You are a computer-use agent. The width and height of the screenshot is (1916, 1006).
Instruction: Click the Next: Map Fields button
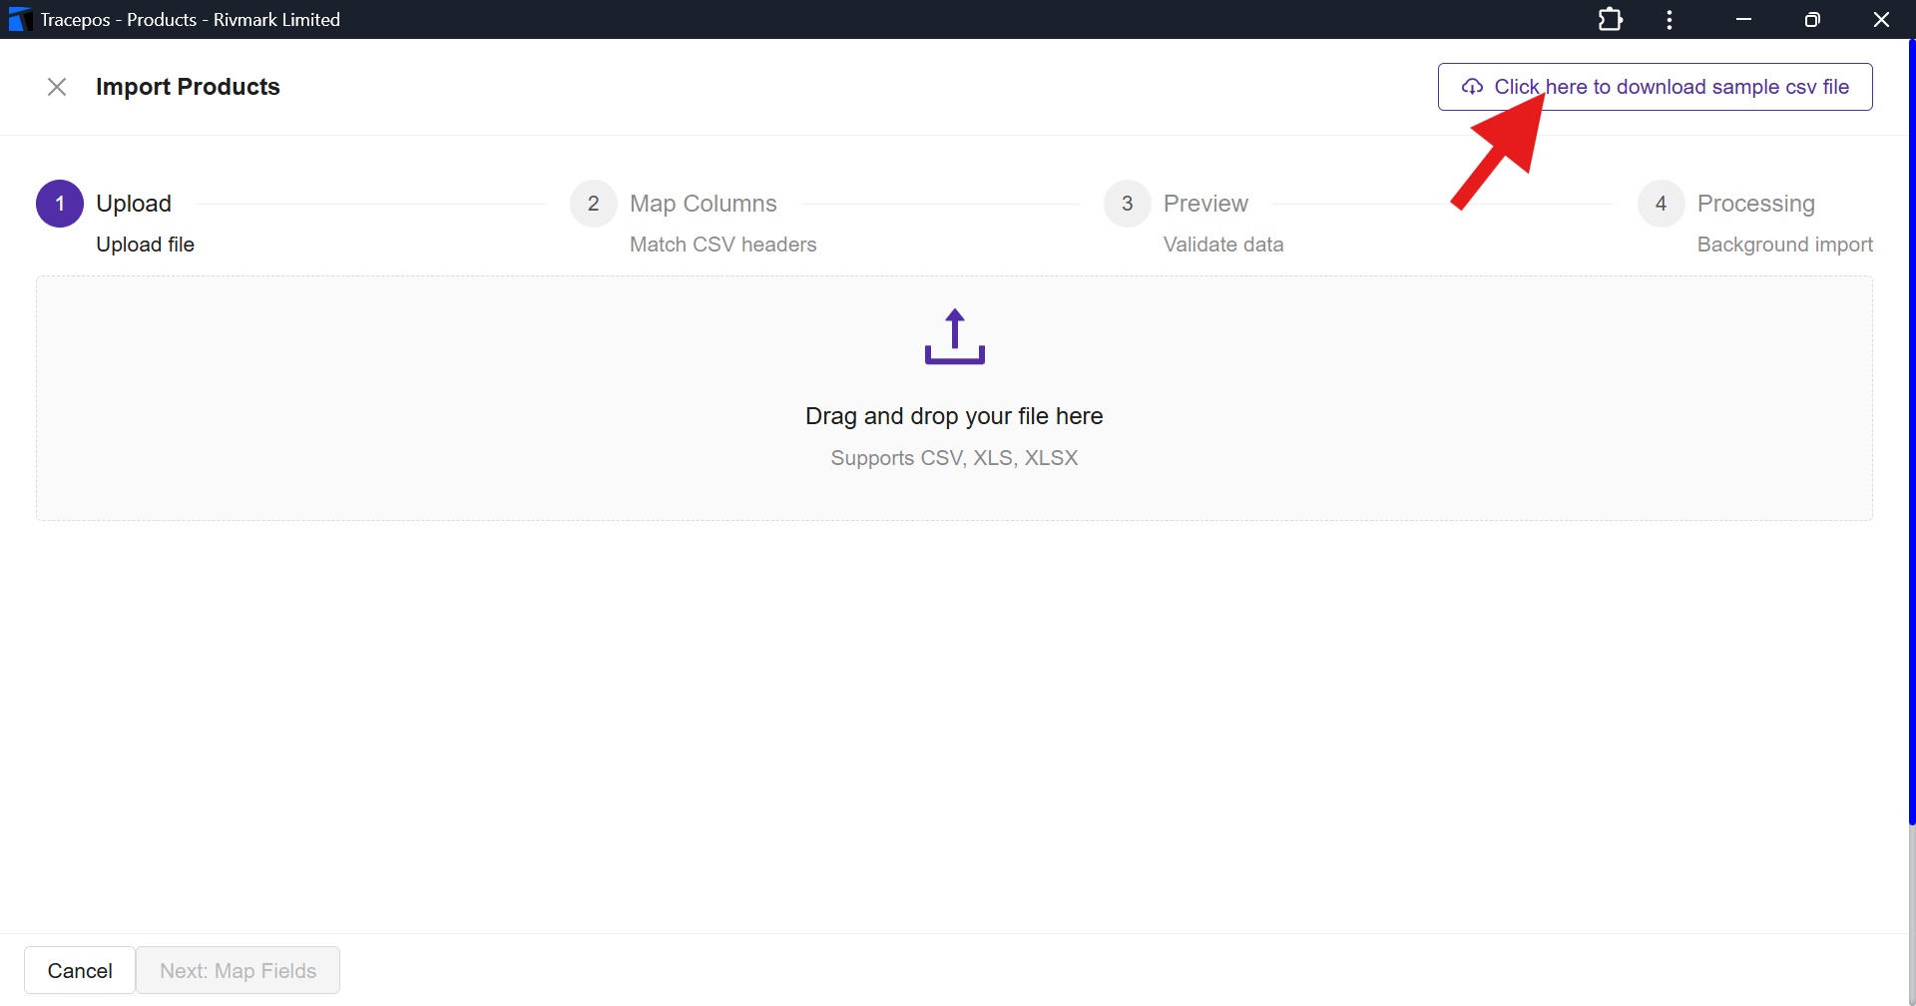pyautogui.click(x=238, y=970)
